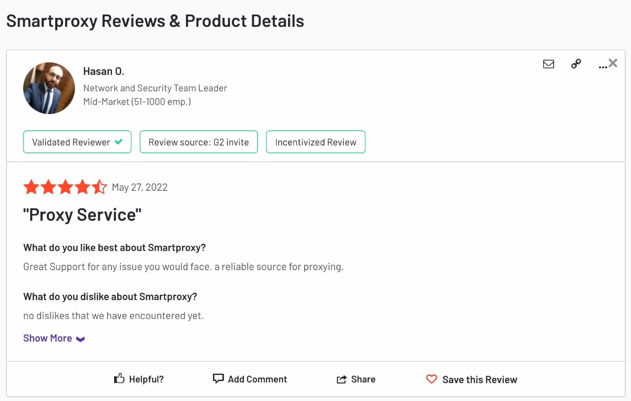Click the thumbs-up Helpful icon
This screenshot has width=631, height=401.
coord(119,378)
